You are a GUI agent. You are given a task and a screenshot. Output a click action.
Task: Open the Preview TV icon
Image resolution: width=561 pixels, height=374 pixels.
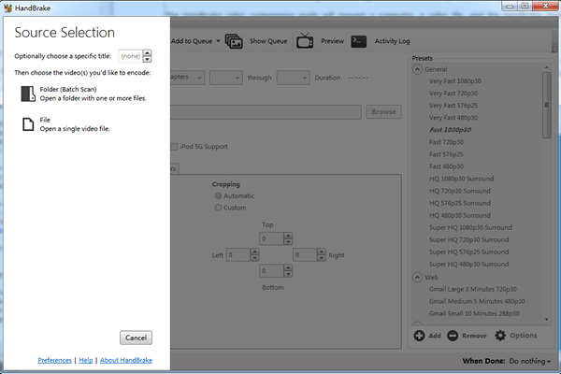(x=305, y=41)
